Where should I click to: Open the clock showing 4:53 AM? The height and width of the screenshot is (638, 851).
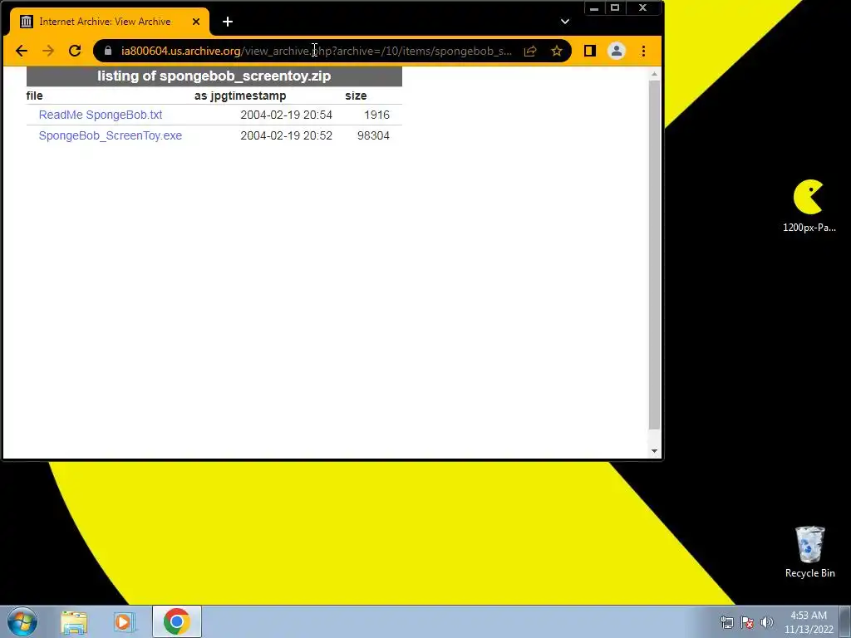[808, 622]
